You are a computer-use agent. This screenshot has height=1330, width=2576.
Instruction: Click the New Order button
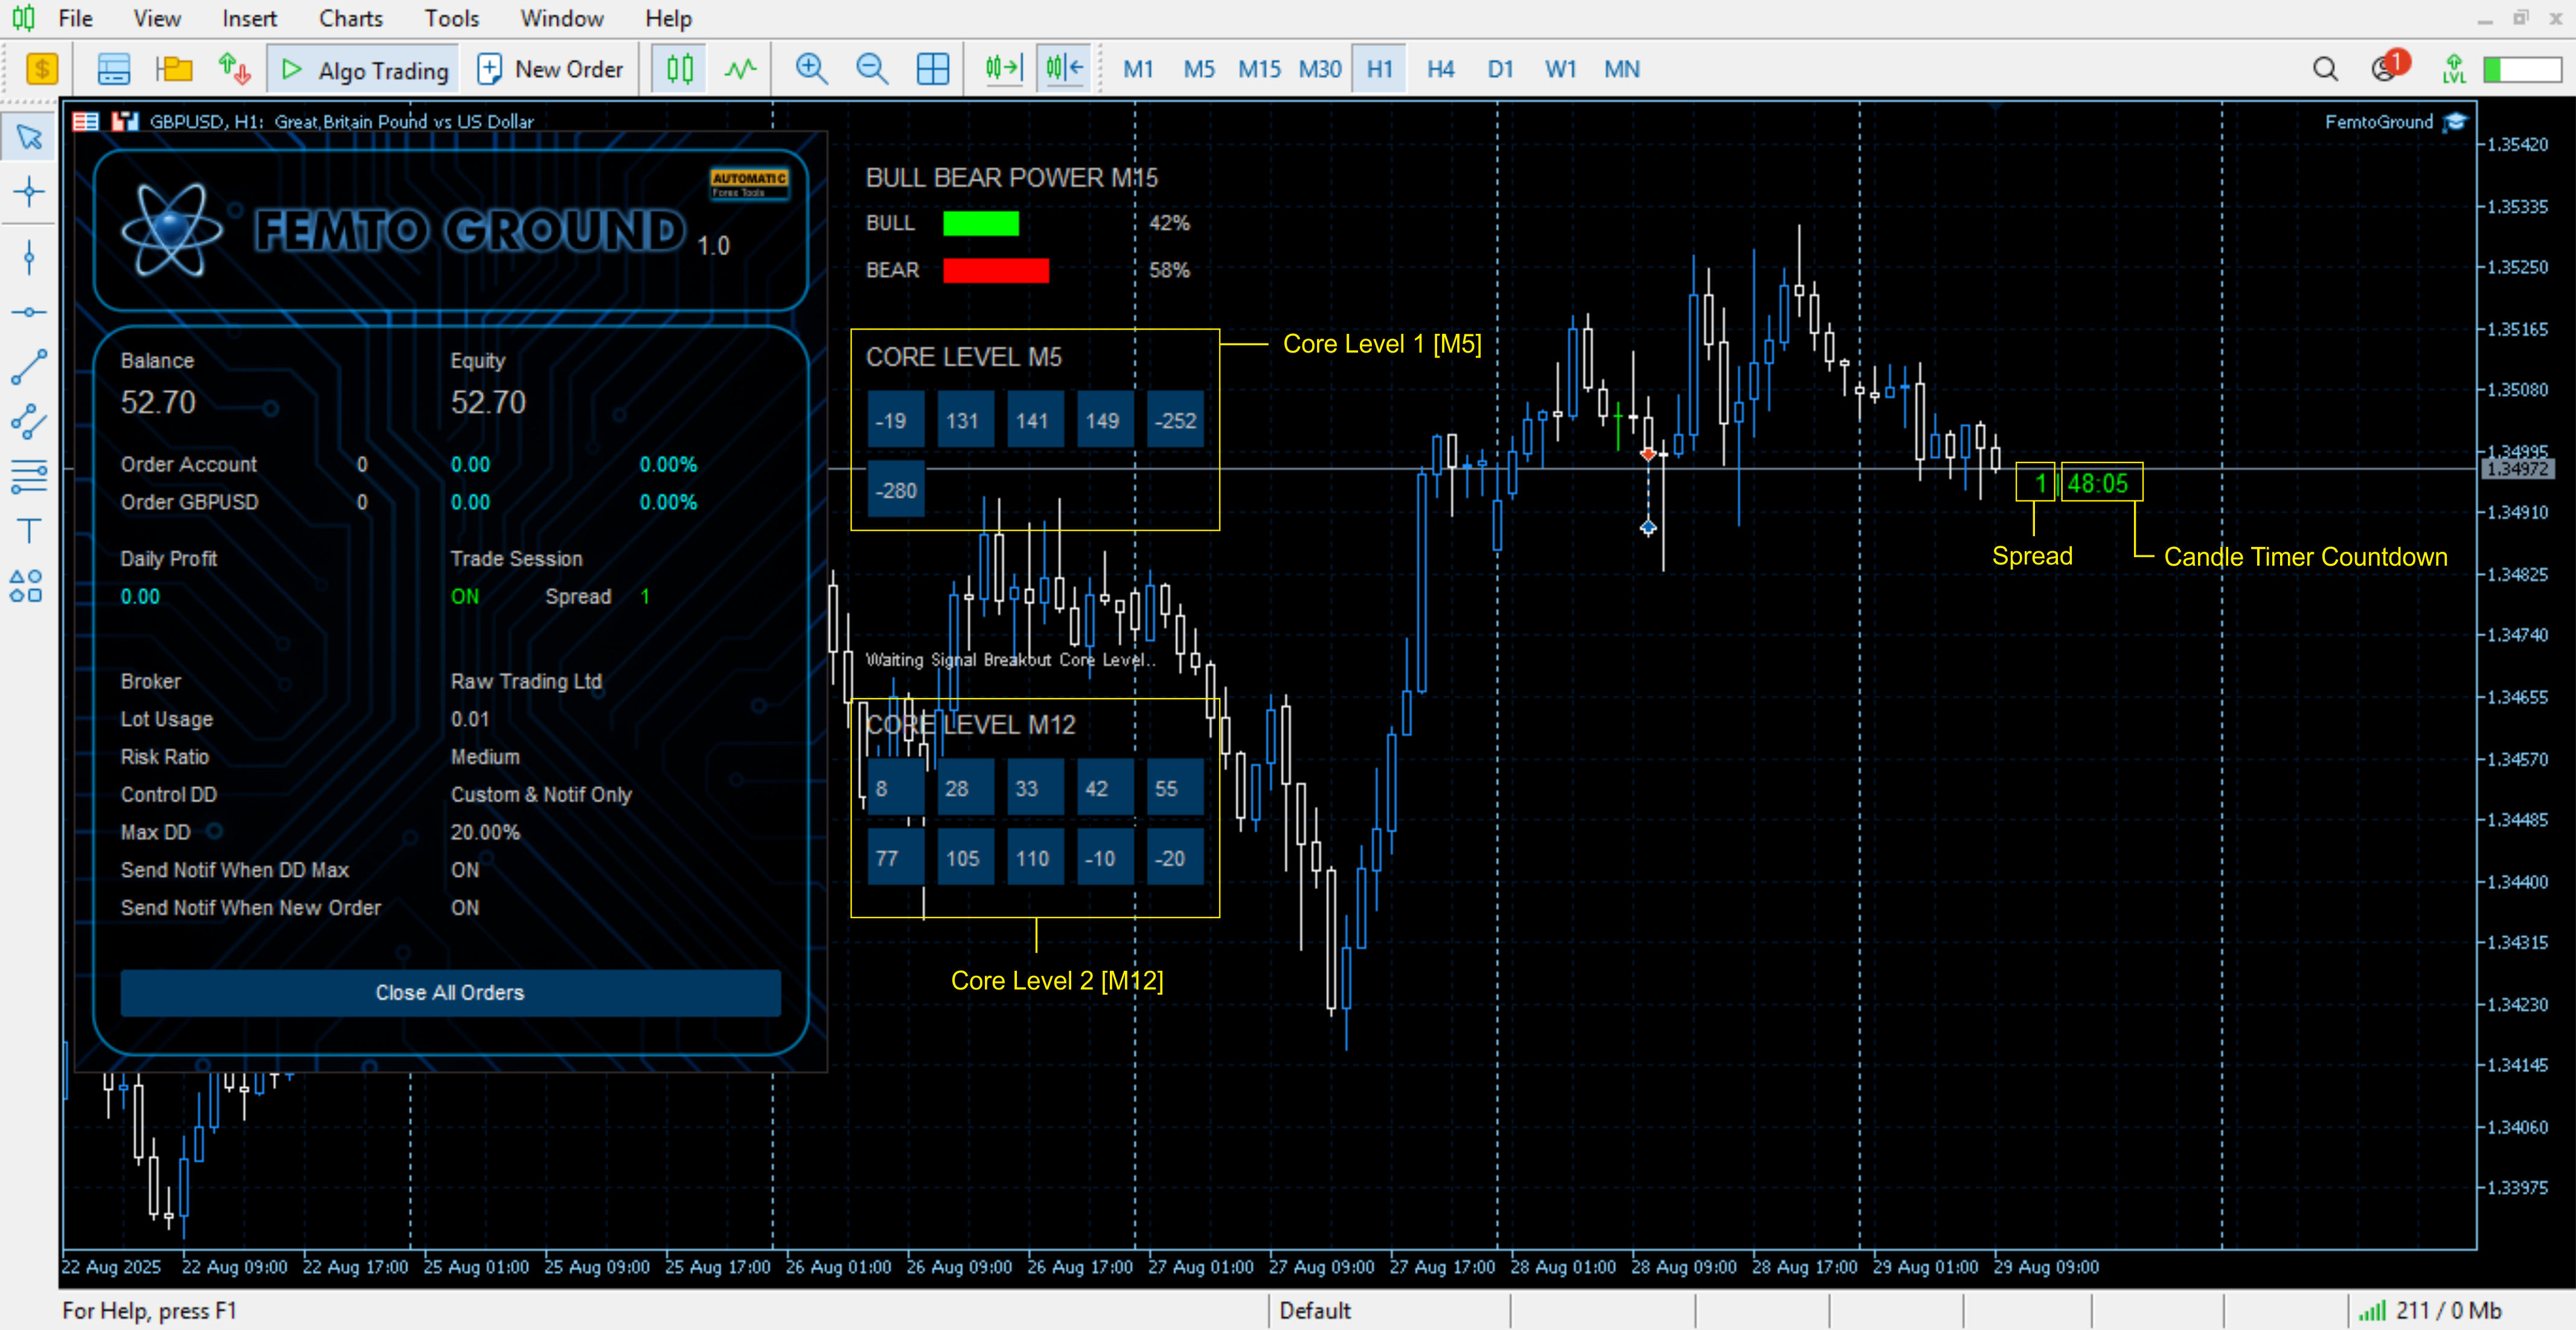coord(551,69)
